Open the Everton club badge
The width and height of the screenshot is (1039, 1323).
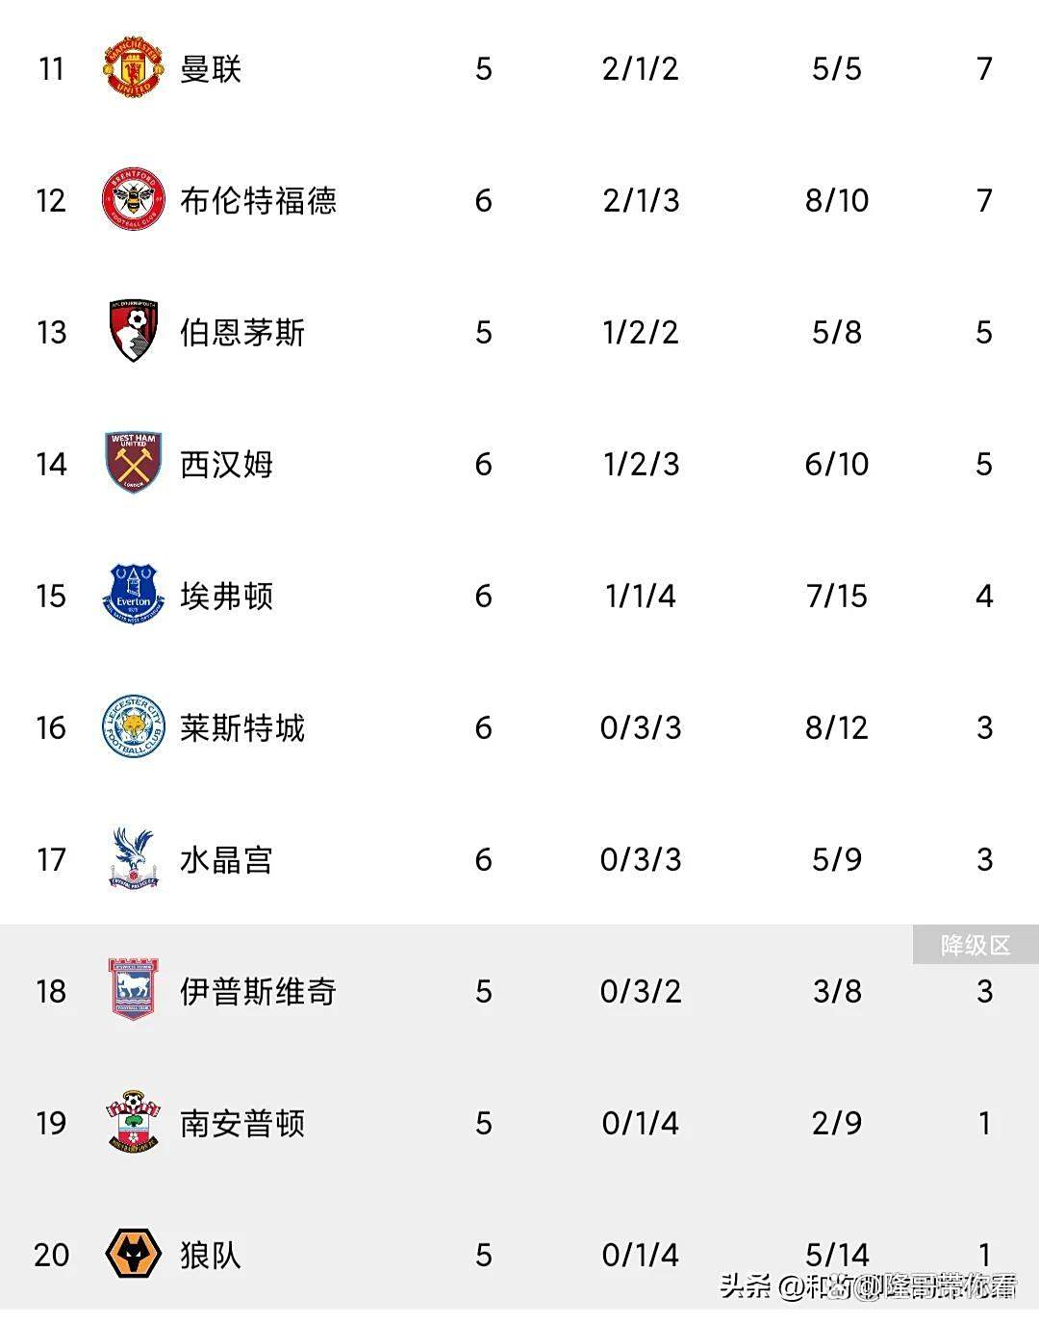point(133,596)
